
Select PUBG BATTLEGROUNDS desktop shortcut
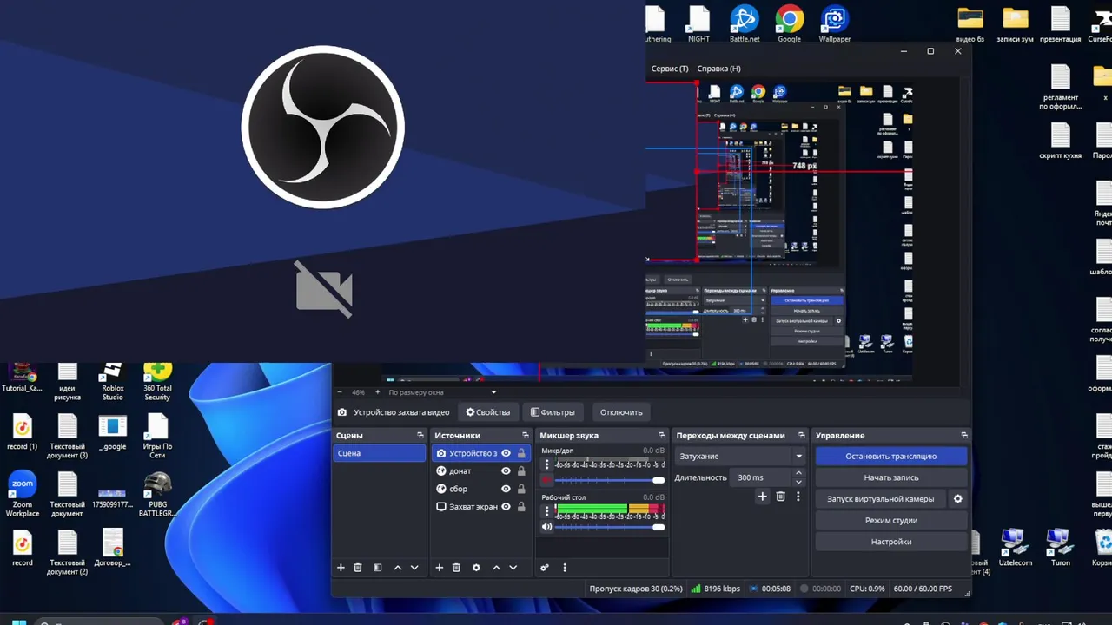click(157, 495)
